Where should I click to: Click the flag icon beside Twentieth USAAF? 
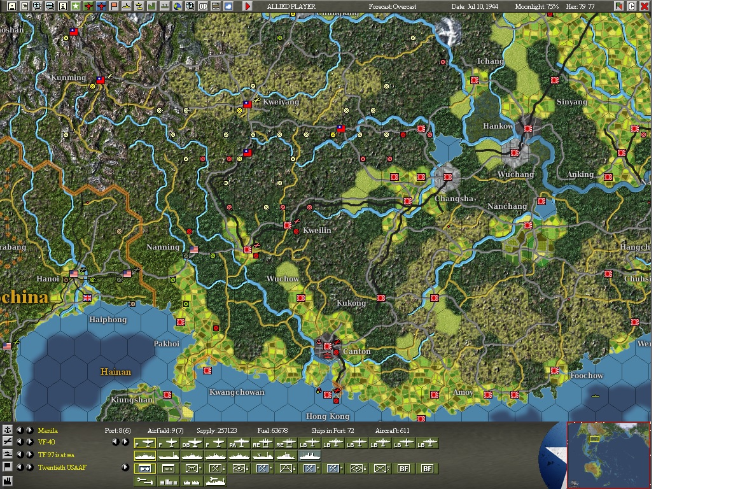[x=7, y=467]
